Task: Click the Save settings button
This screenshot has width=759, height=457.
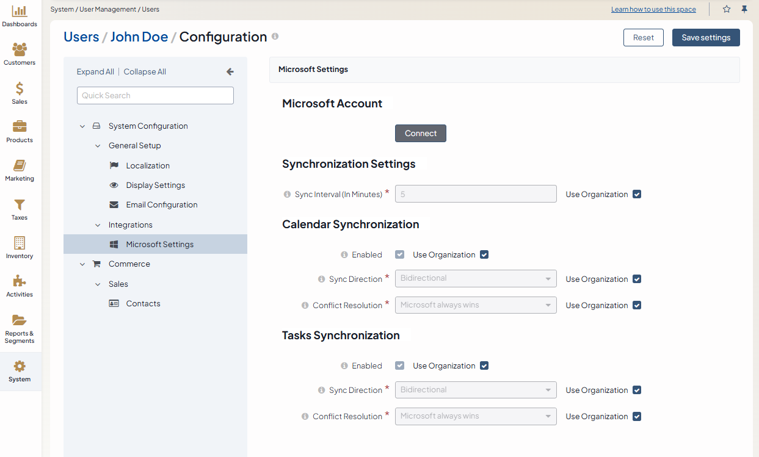Action: click(x=706, y=38)
